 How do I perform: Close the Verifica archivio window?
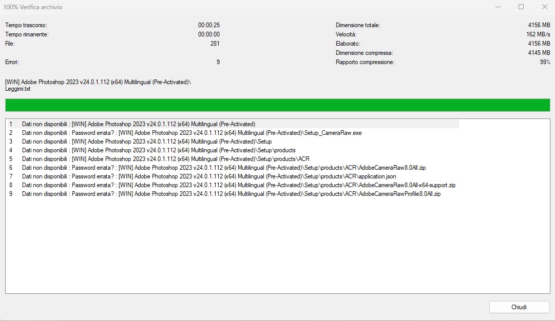click(545, 7)
